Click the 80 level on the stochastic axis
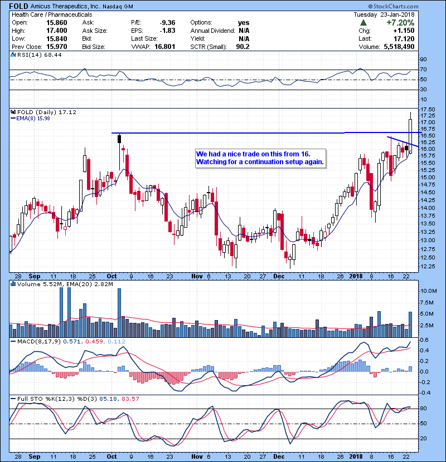The height and width of the screenshot is (462, 446). click(423, 409)
